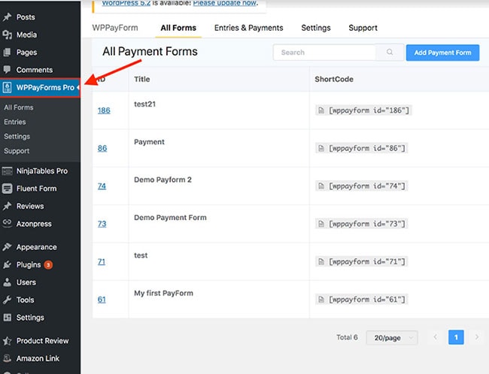Click the Please update now link
Screen dimensions: 489x374
(x=225, y=3)
